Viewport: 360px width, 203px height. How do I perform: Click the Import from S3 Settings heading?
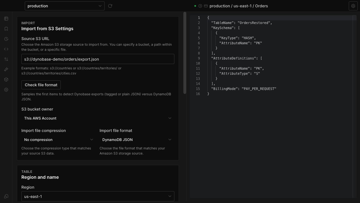[47, 28]
